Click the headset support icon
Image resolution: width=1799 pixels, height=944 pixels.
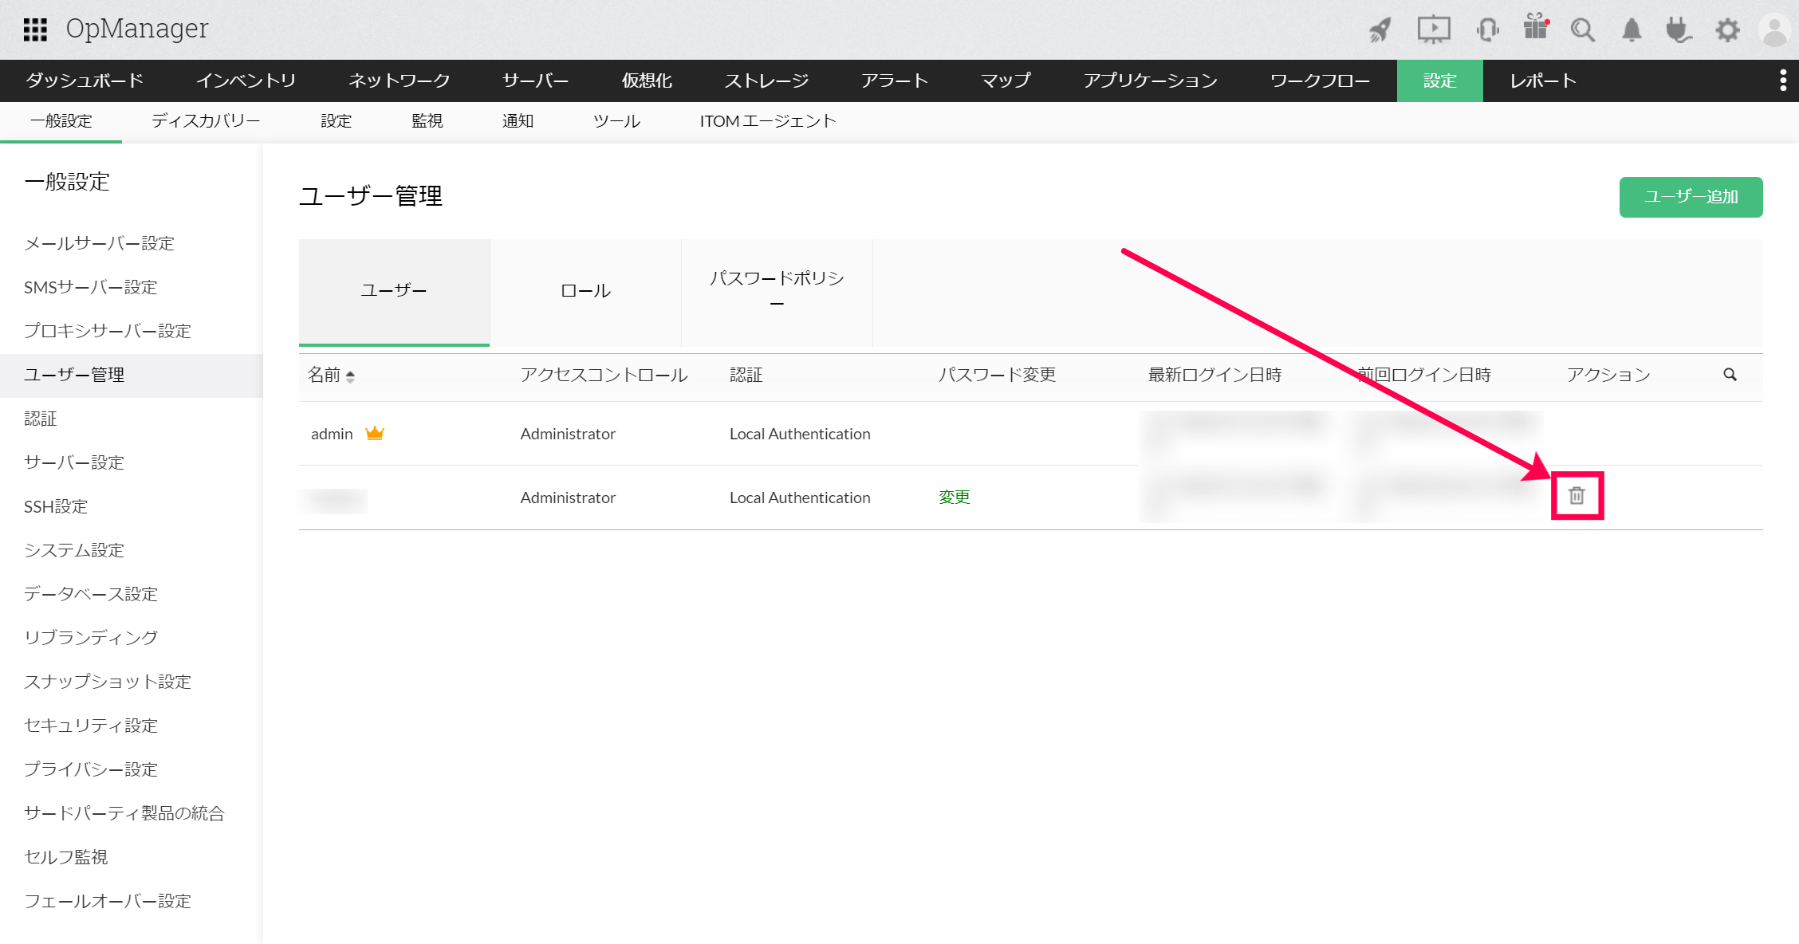click(x=1486, y=29)
